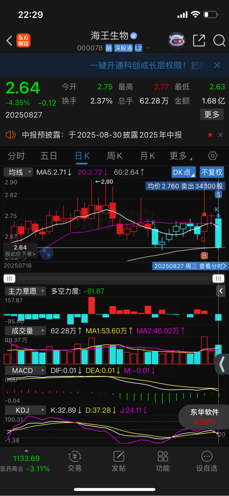The height and width of the screenshot is (496, 229).
Task: Switch to the 五日 tab
Action: [x=49, y=156]
